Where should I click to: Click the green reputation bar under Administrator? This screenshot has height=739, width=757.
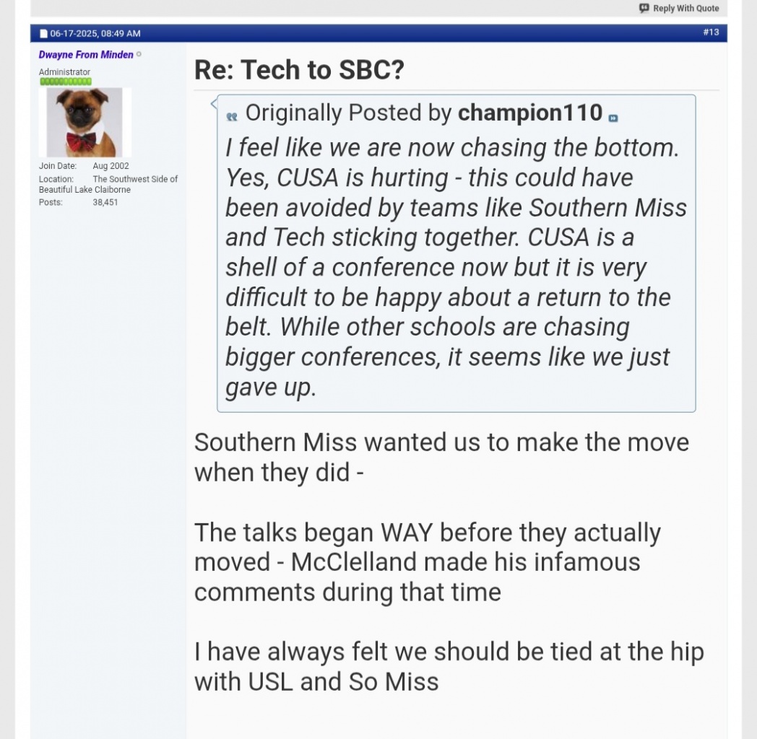[65, 82]
